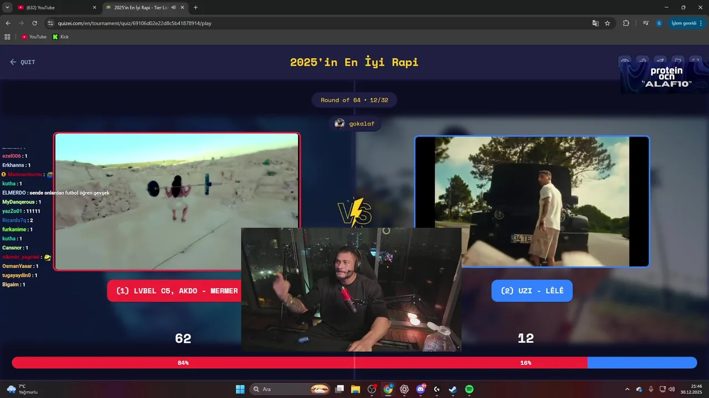This screenshot has height=398, width=709.
Task: Click chat username yazZo01
Action: coord(12,211)
